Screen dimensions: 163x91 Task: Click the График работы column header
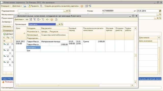point(129,33)
